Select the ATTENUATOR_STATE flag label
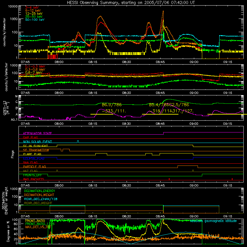This screenshot has height=247, width=247. pos(37,133)
